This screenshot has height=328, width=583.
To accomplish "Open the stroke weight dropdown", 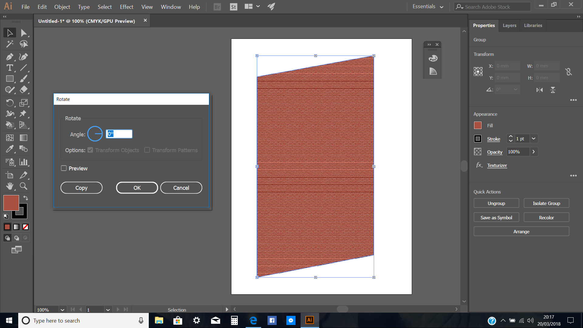I will [x=534, y=138].
